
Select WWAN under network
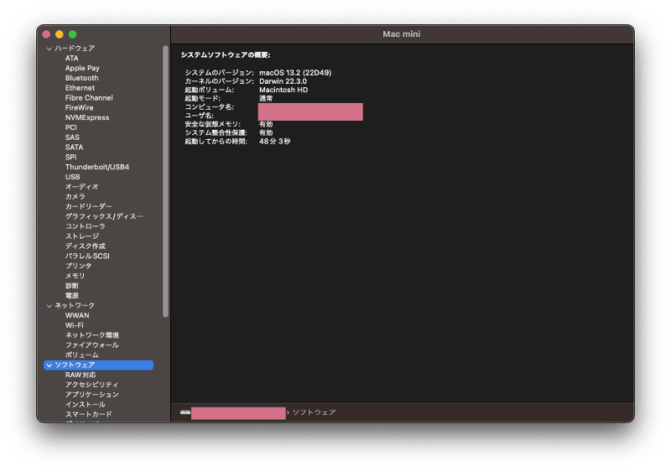pyautogui.click(x=77, y=315)
